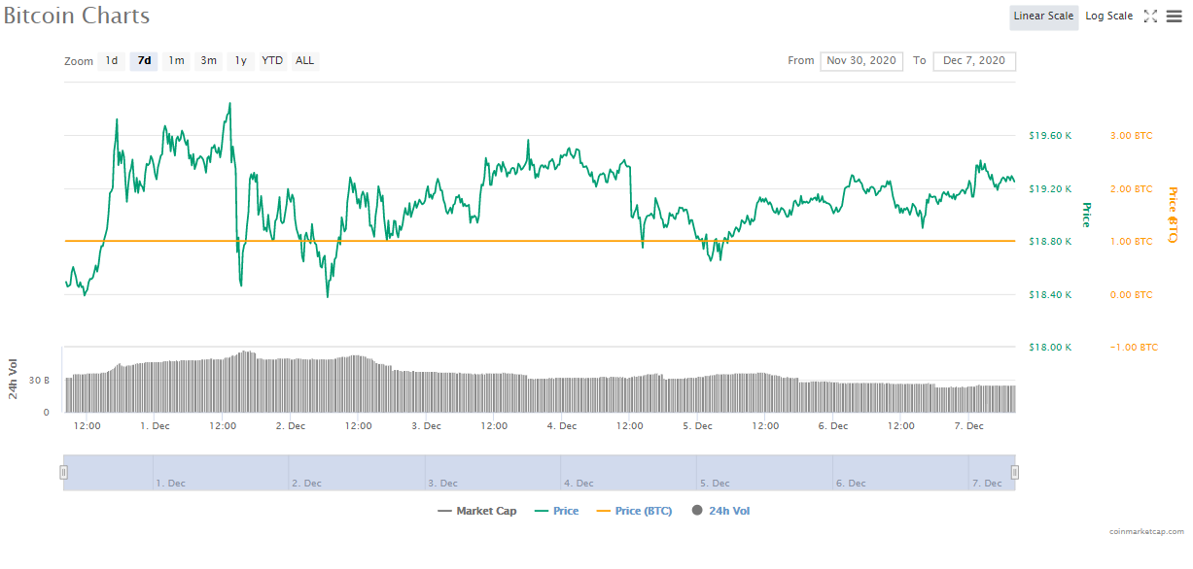Click the $19.60 K price axis label

pyautogui.click(x=1050, y=136)
